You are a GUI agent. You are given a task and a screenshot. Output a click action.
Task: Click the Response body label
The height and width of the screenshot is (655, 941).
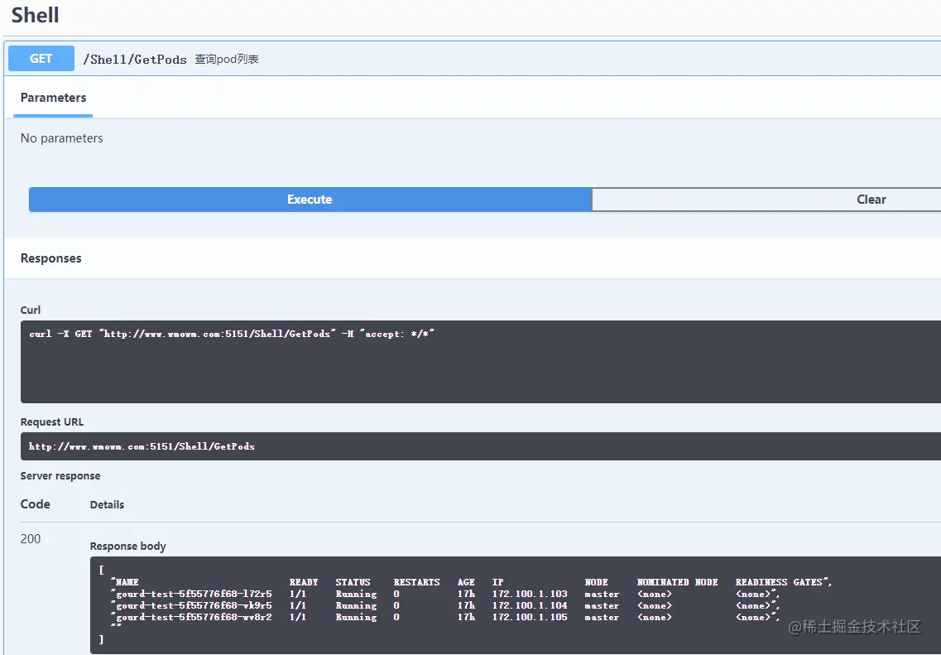(127, 546)
